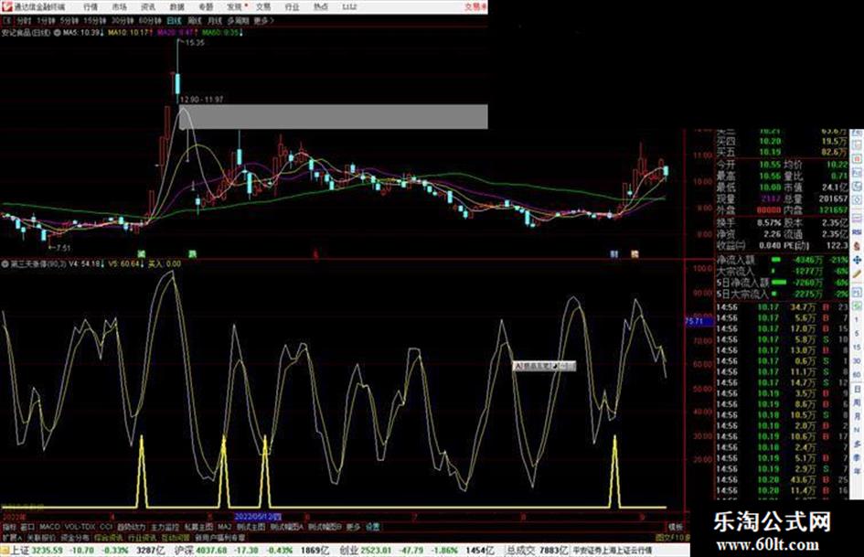This screenshot has width=864, height=557.
Task: Click the 月 period shortcut in right toolbar
Action: point(857,416)
